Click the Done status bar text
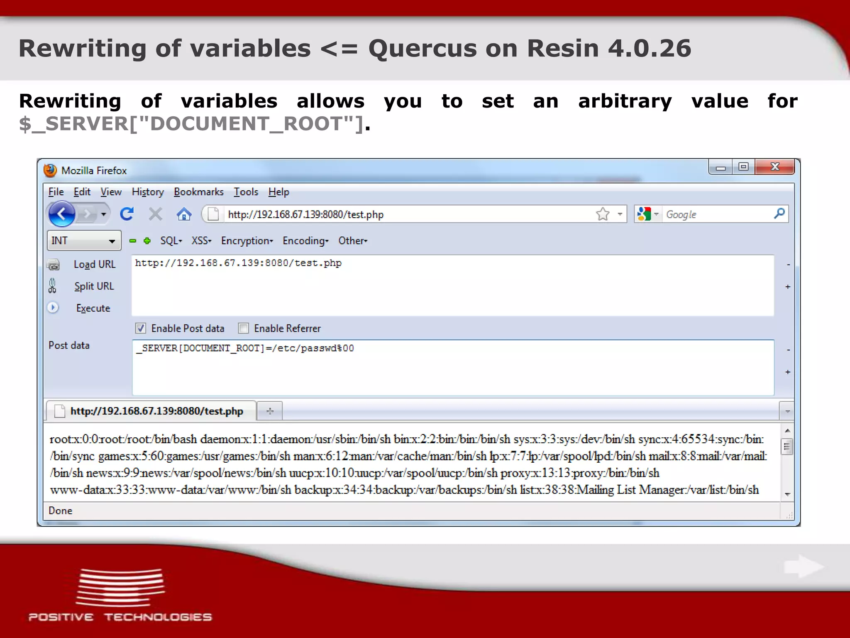This screenshot has width=850, height=638. click(x=60, y=510)
